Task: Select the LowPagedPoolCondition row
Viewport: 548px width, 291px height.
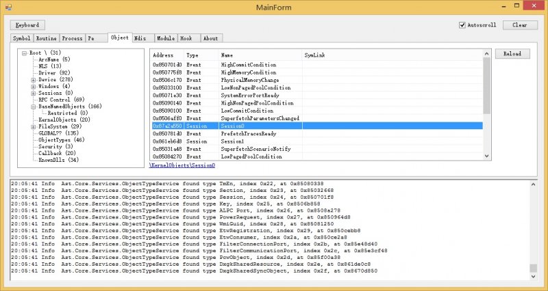Action: click(316, 156)
